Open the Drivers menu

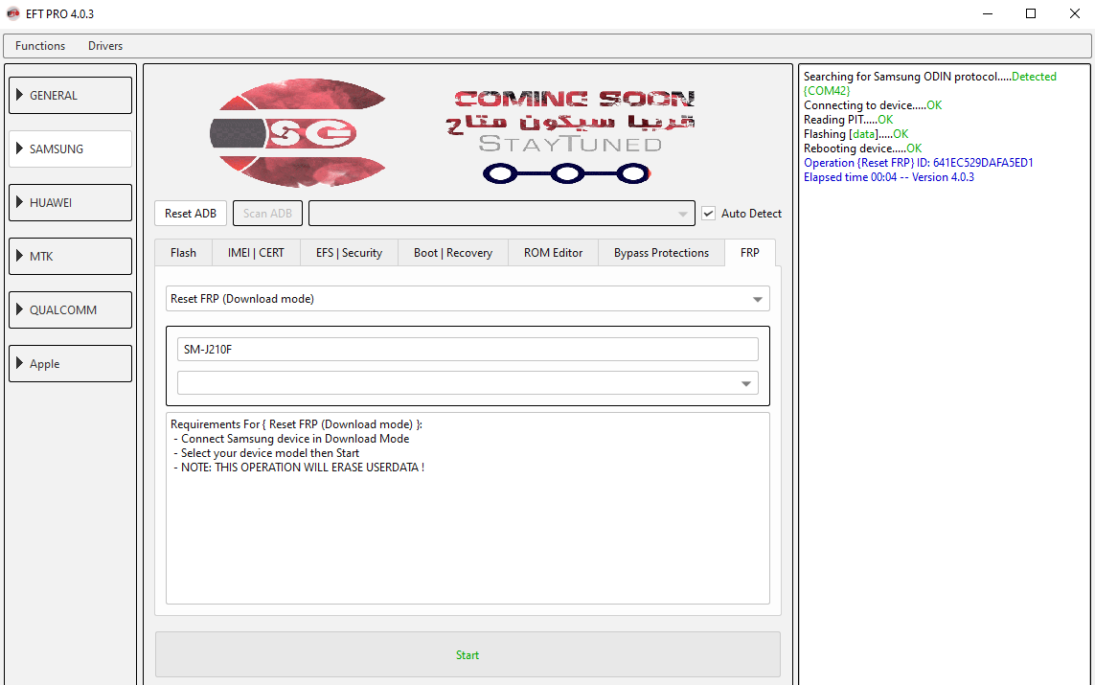tap(105, 46)
